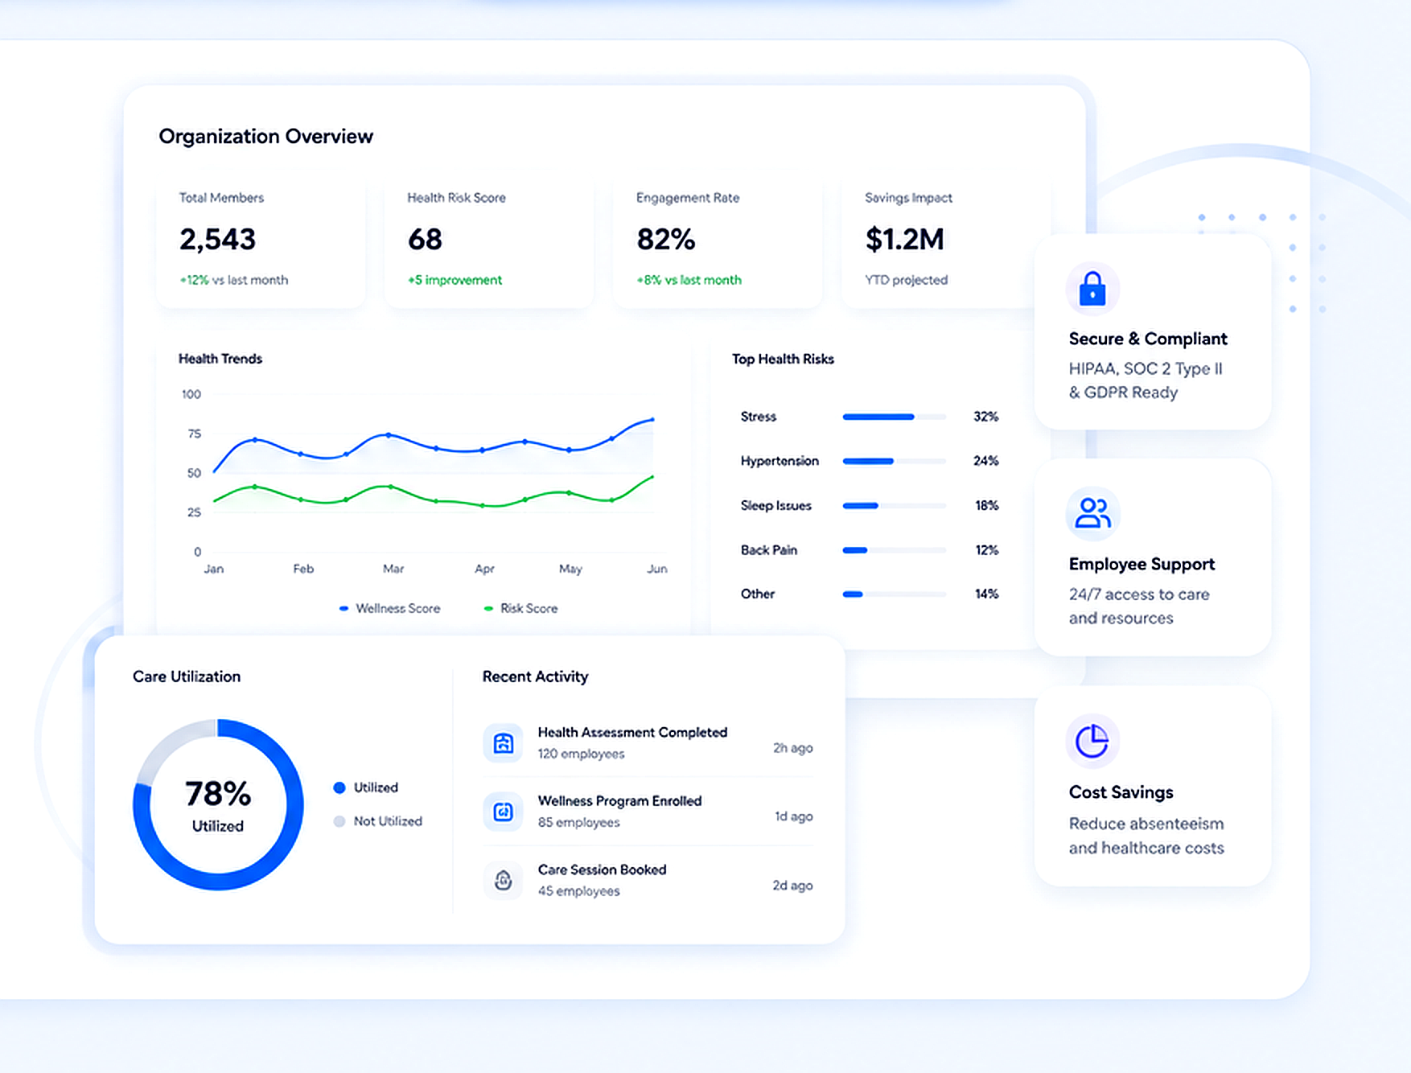The height and width of the screenshot is (1073, 1411).
Task: Click the Organization Overview heading
Action: tap(266, 137)
